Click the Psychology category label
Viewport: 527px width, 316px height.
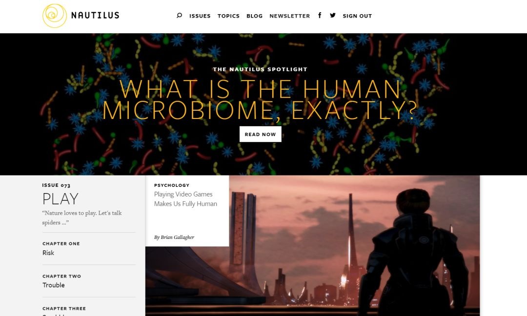tap(172, 185)
